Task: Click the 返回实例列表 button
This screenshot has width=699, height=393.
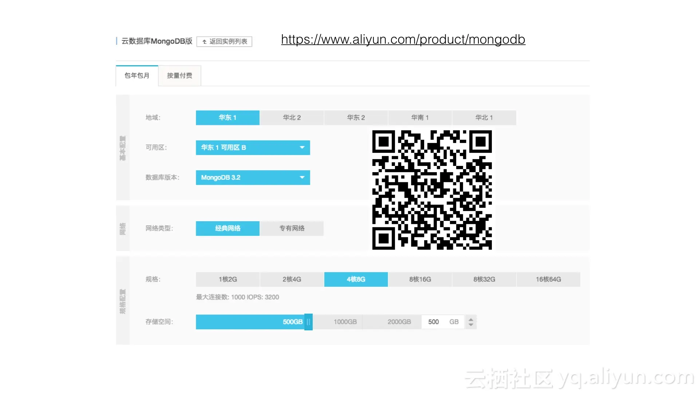Action: pos(224,41)
